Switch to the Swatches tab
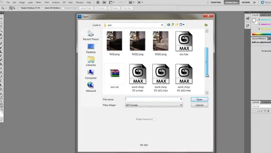 pos(266,15)
